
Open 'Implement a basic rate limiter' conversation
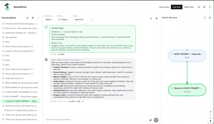[20, 106]
